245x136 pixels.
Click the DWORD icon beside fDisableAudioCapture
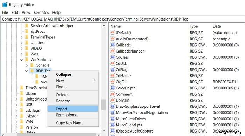point(112,131)
